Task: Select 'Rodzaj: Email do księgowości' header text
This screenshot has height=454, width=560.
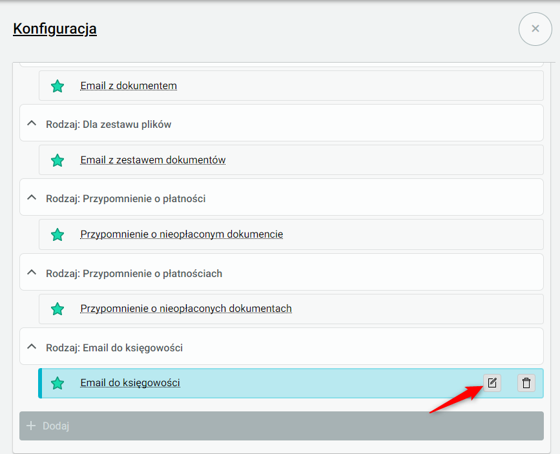Action: (114, 348)
